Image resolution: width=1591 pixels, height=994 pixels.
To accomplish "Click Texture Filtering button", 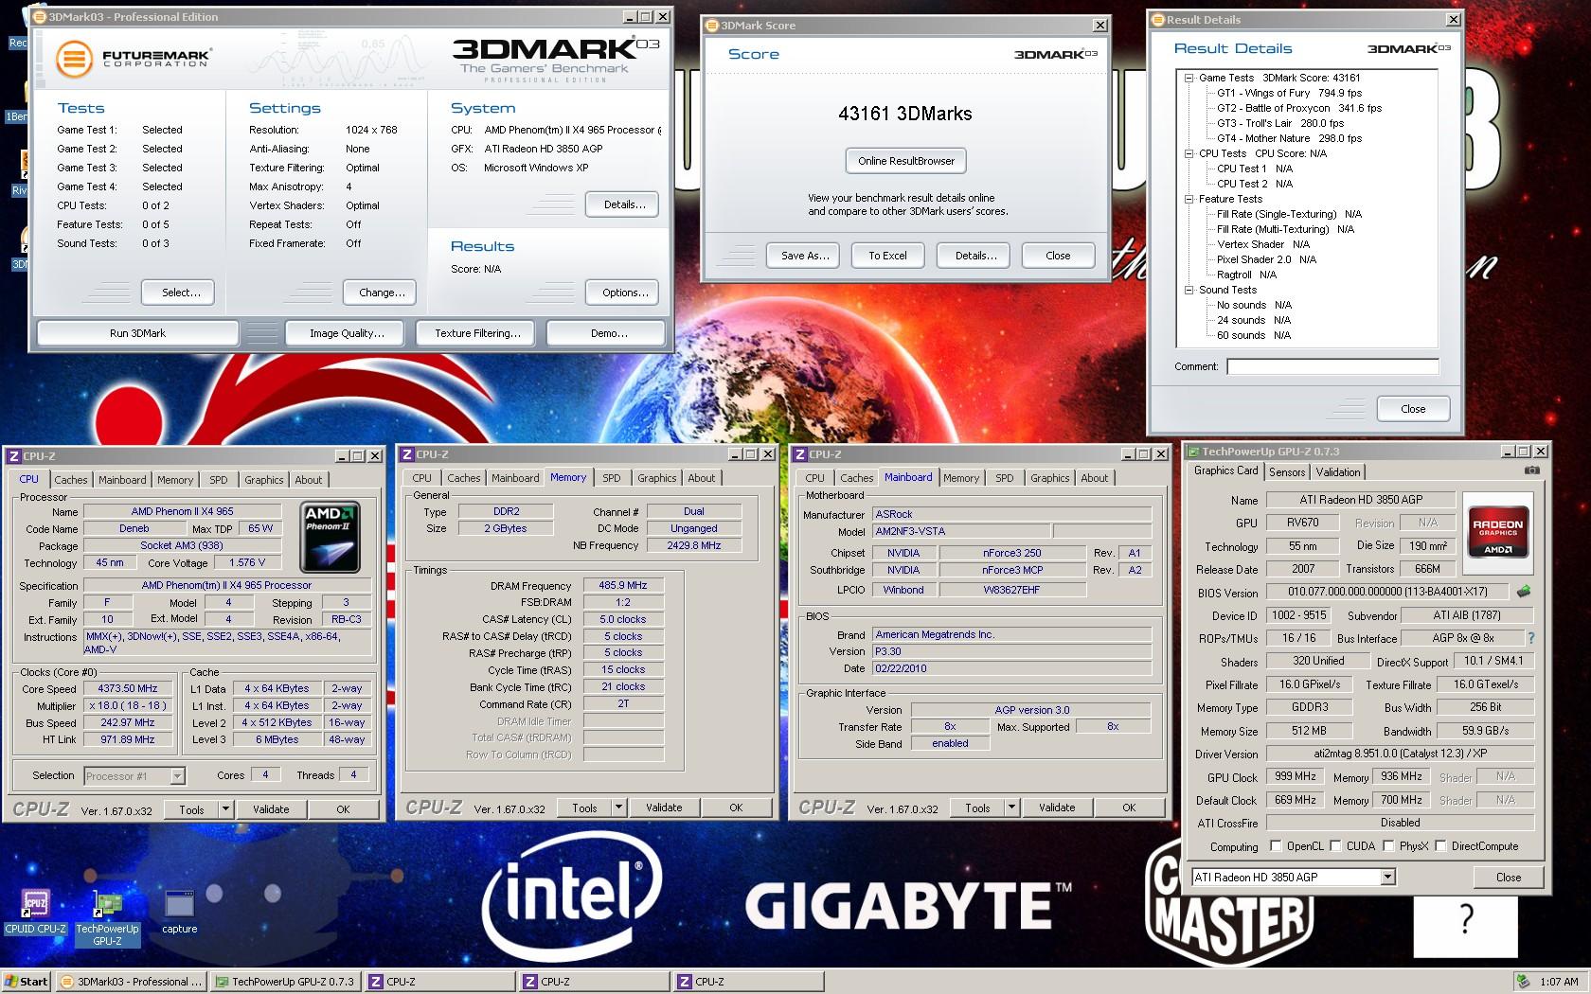I will point(477,333).
